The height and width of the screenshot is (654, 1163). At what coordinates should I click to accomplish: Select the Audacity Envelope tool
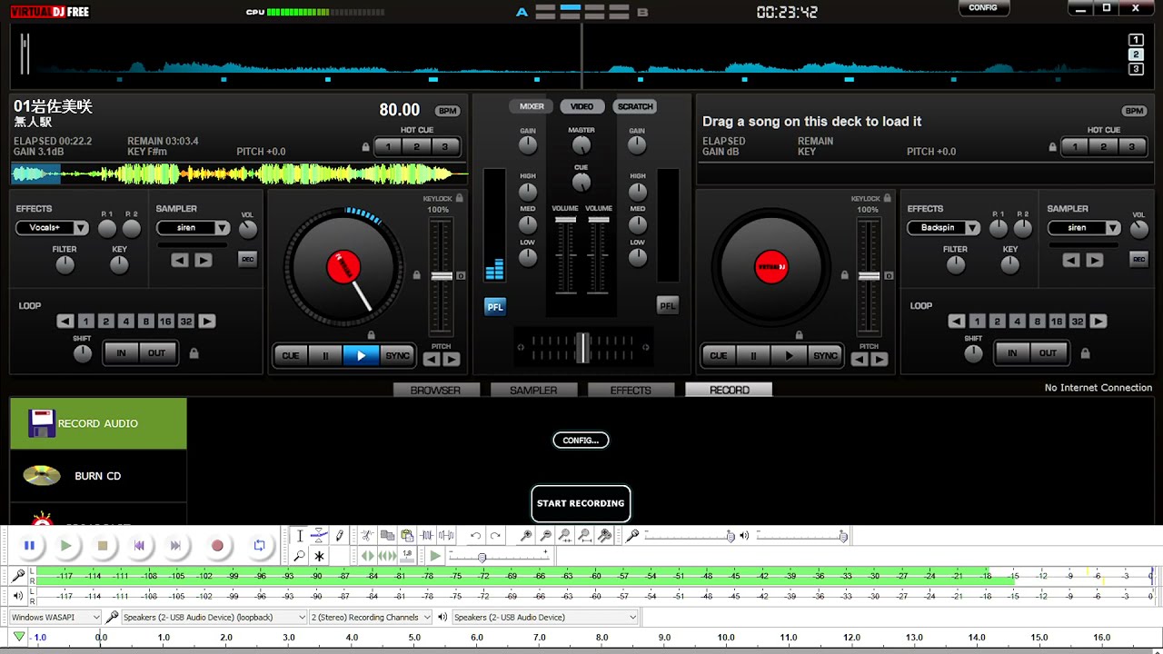click(319, 536)
